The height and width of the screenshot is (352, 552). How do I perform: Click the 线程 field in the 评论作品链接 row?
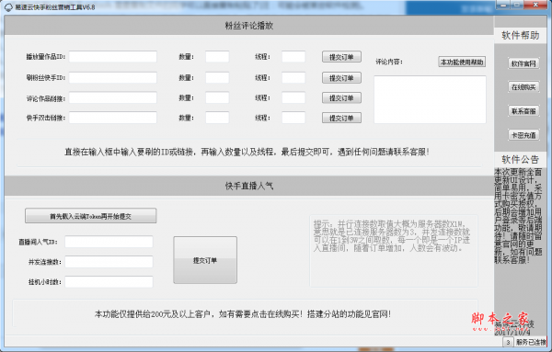(293, 97)
